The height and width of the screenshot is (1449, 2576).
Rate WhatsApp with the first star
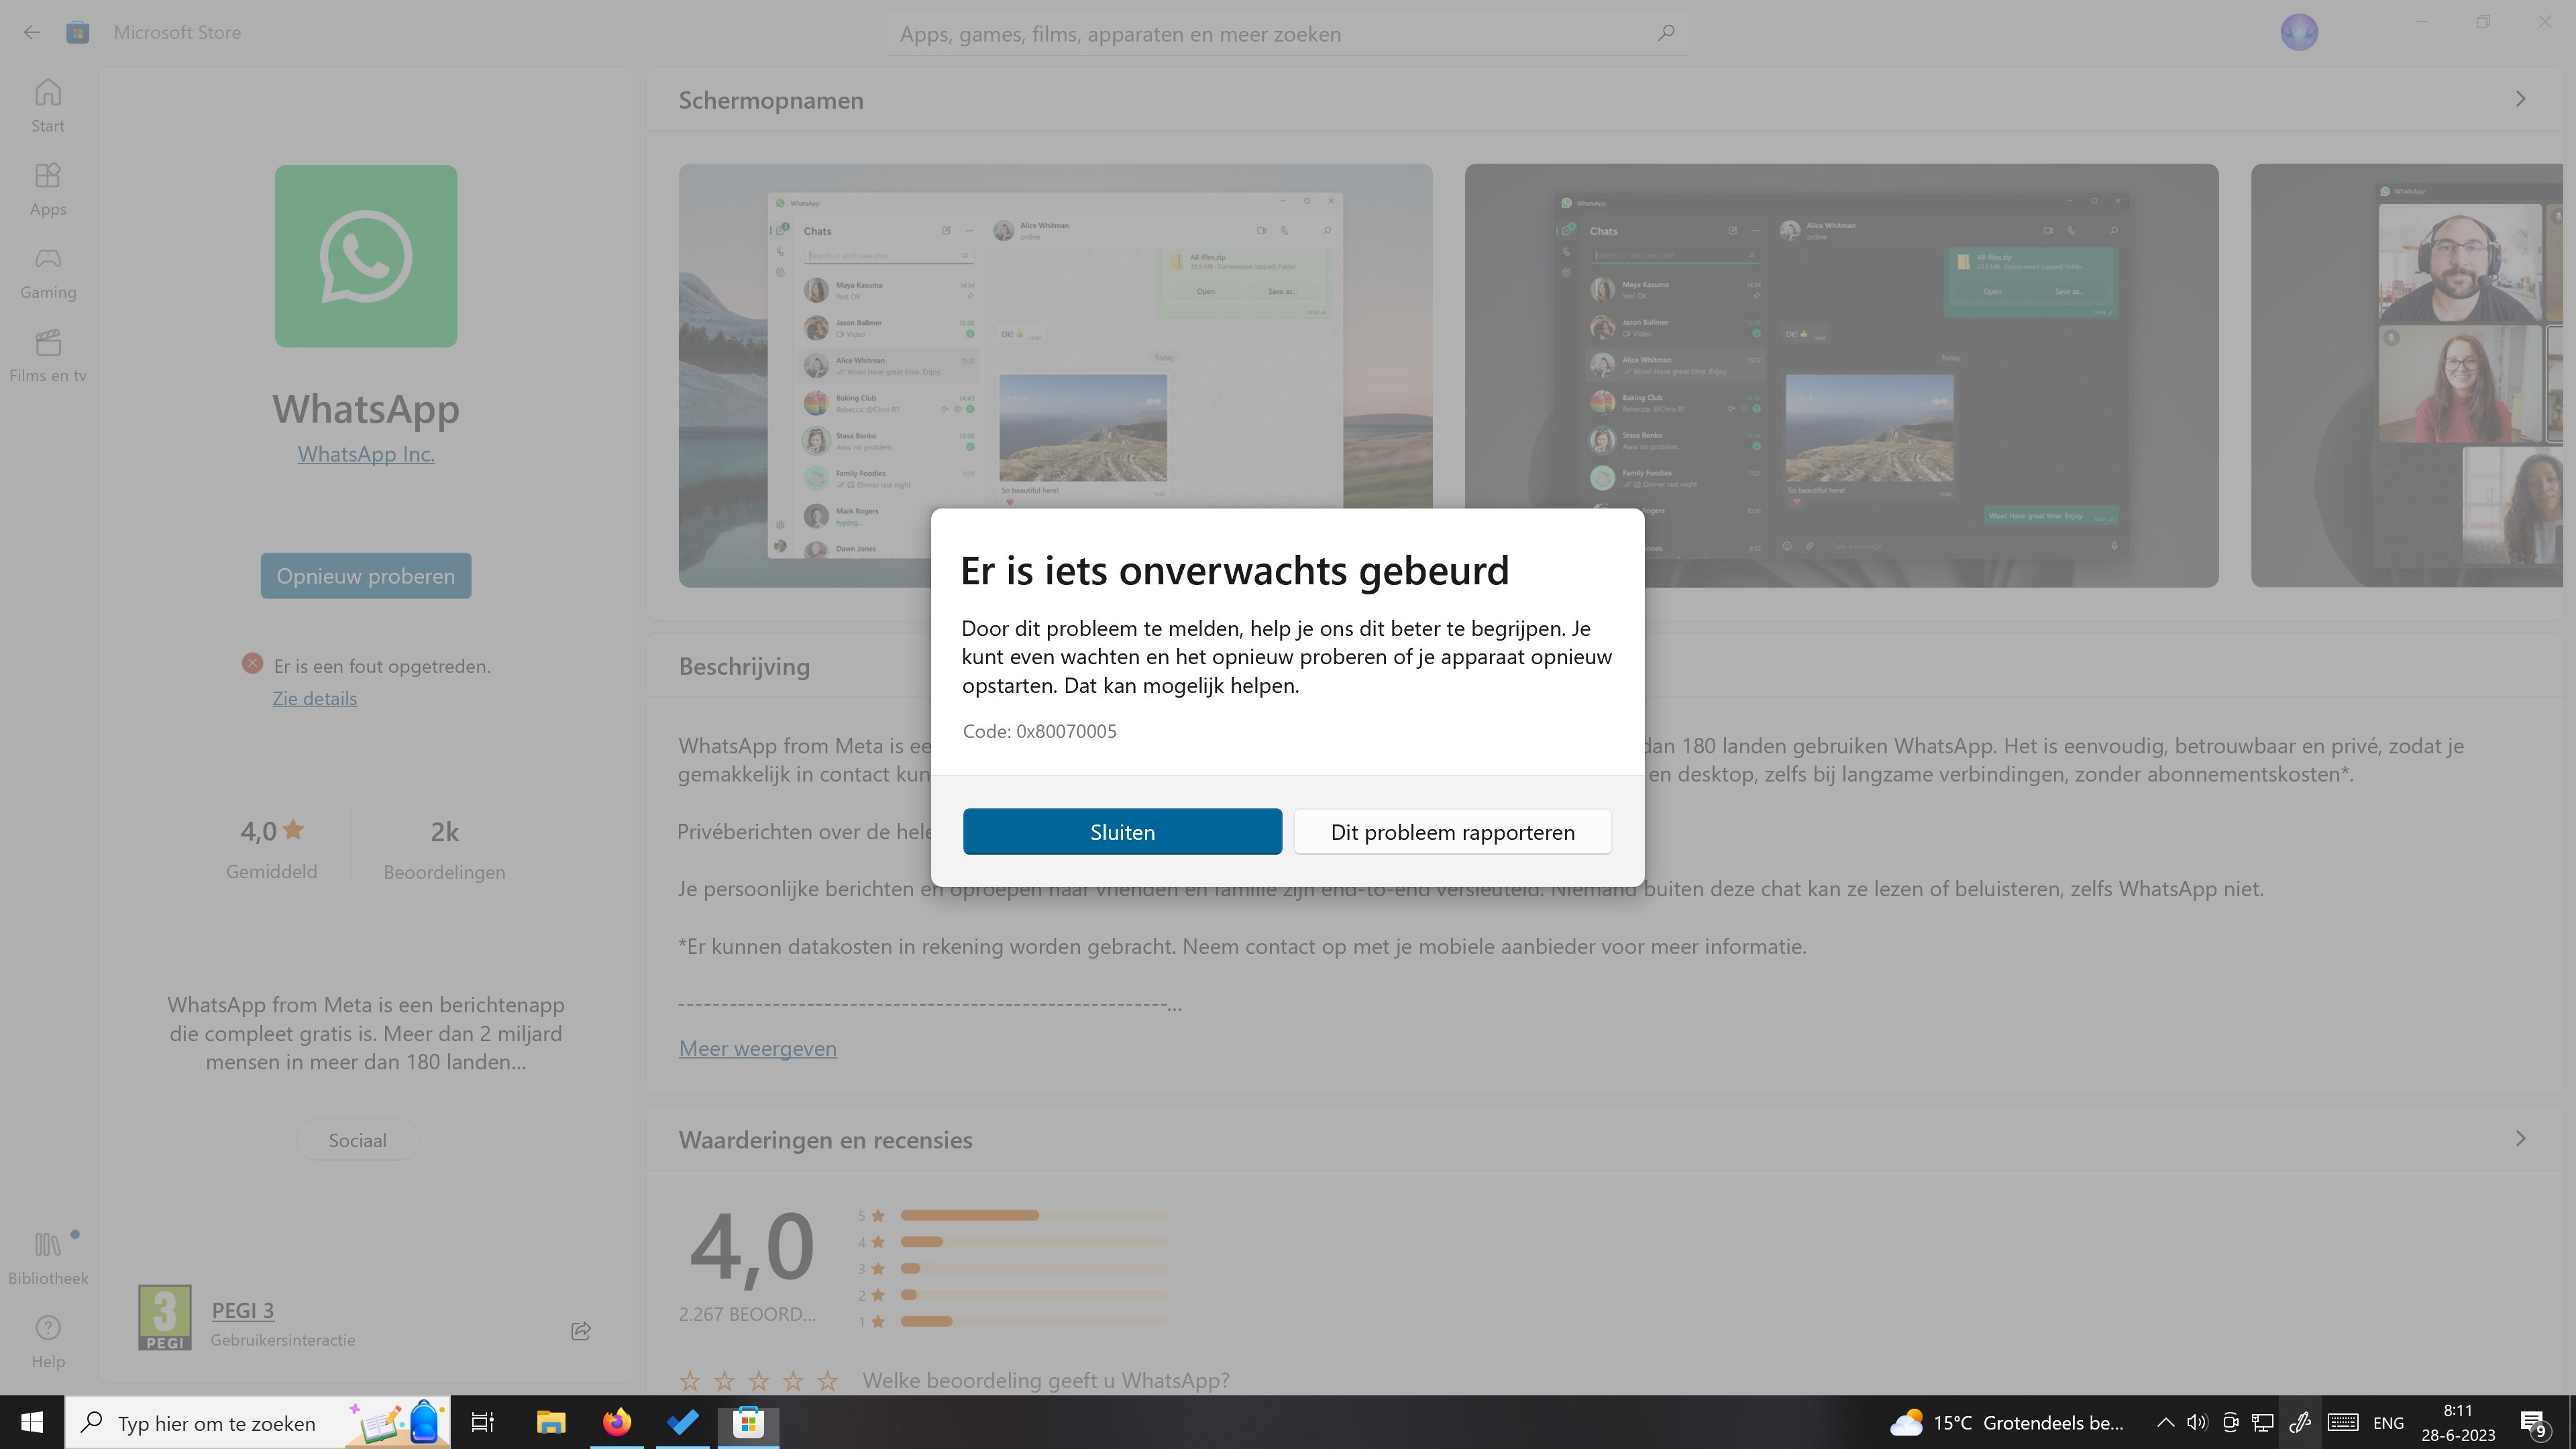click(690, 1381)
